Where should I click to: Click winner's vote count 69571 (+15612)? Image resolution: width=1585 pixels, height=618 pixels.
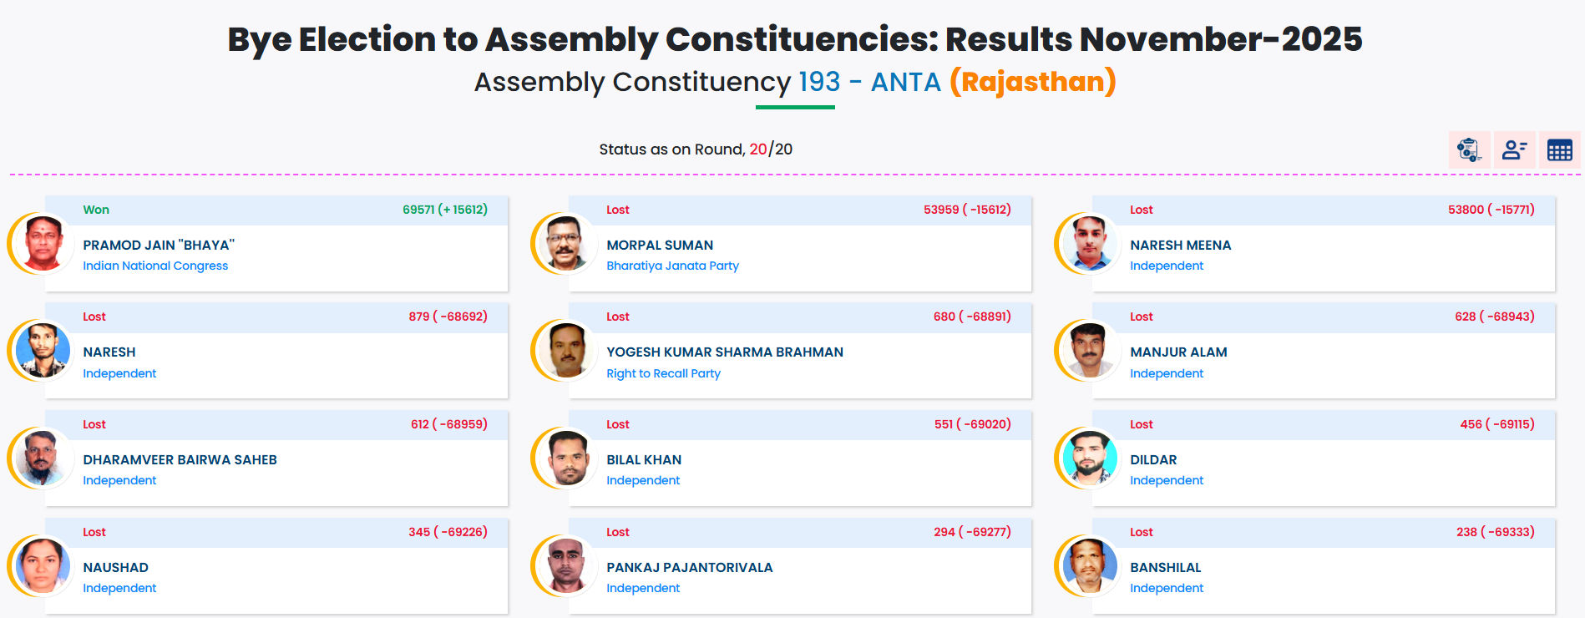(x=444, y=210)
